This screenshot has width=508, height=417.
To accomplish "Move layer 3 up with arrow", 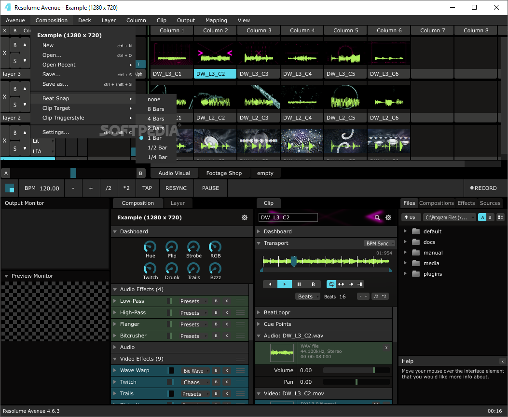I will point(25,45).
